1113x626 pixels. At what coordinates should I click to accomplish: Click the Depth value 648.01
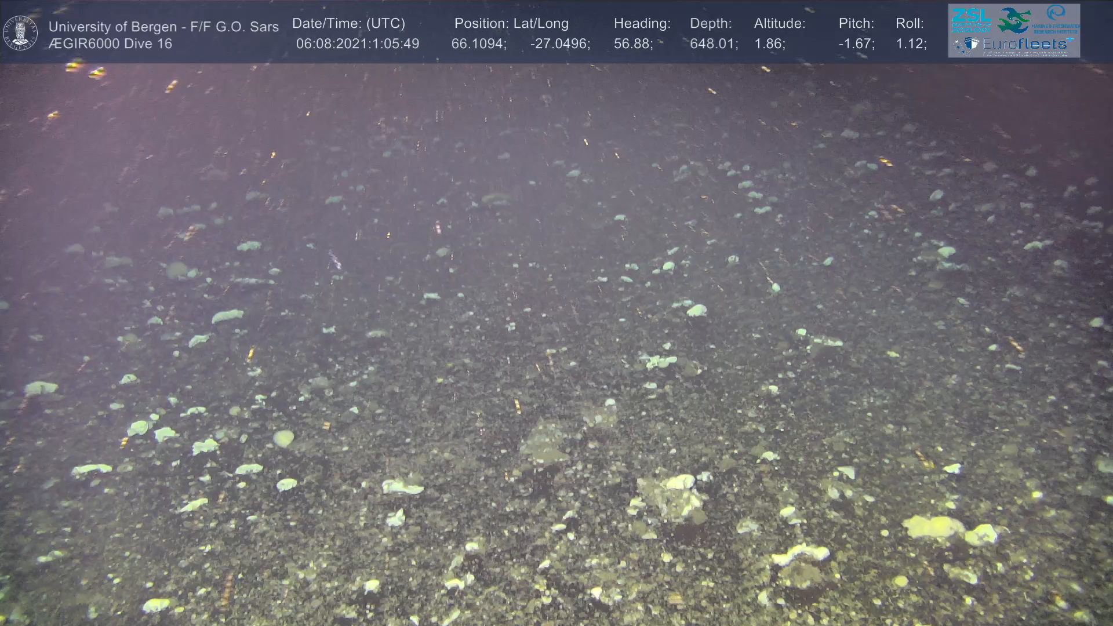coord(713,43)
